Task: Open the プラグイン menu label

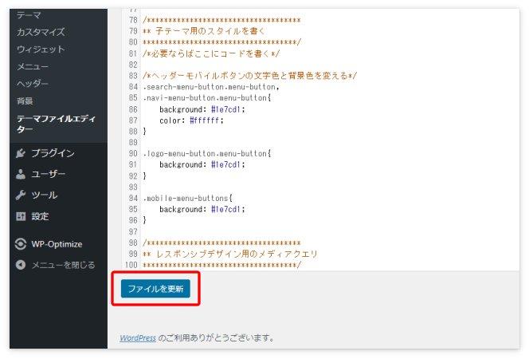Action: coord(53,153)
